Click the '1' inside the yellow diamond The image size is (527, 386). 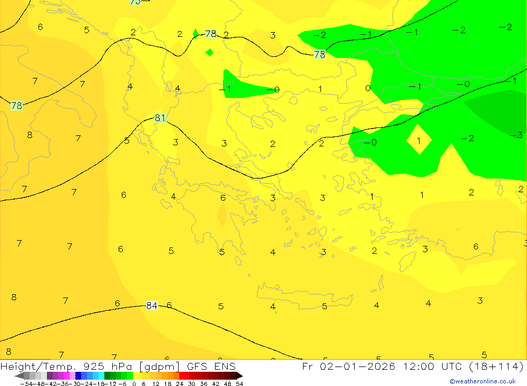tap(418, 141)
